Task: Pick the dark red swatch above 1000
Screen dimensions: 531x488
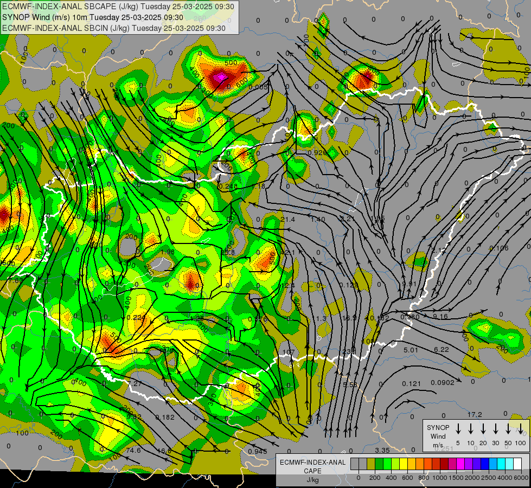Action: [x=444, y=464]
